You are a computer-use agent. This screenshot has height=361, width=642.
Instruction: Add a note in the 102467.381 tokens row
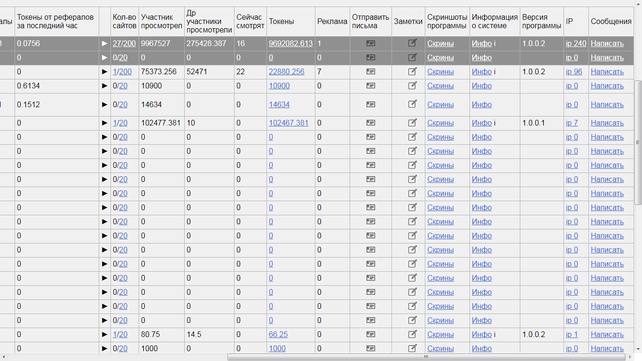point(412,123)
